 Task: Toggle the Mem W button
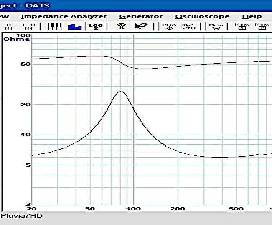point(216,27)
